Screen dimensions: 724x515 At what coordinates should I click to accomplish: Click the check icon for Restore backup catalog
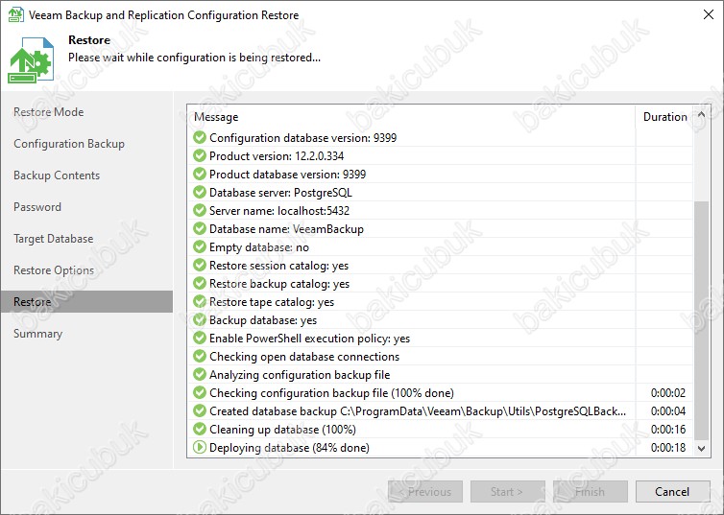coord(200,283)
